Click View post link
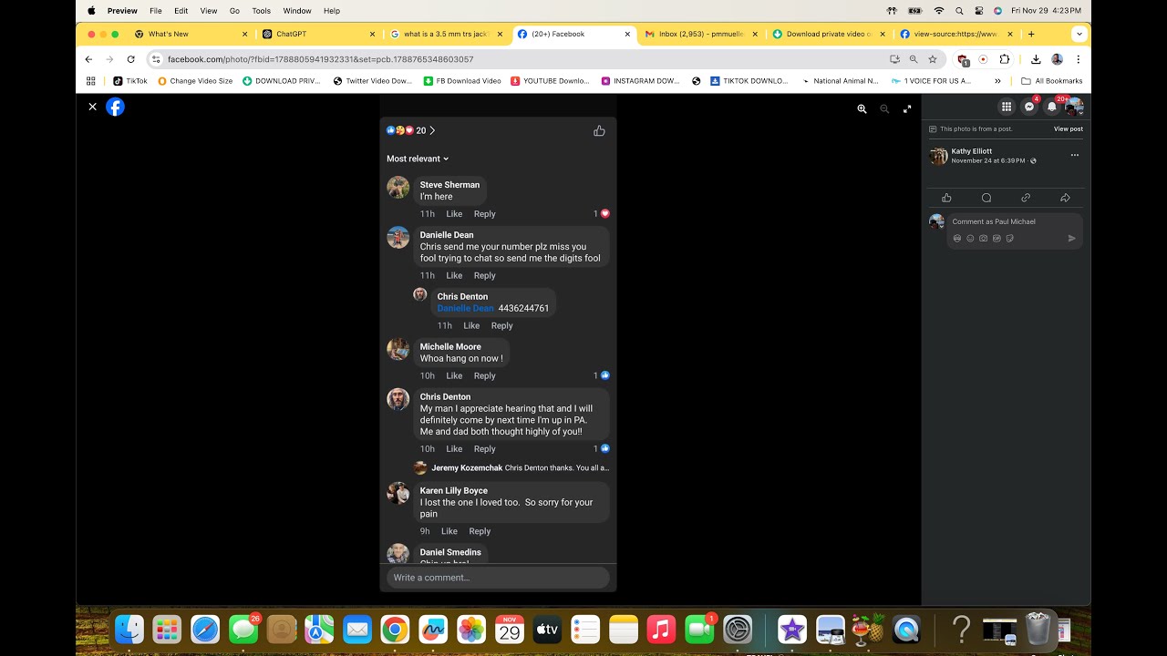 (1069, 128)
